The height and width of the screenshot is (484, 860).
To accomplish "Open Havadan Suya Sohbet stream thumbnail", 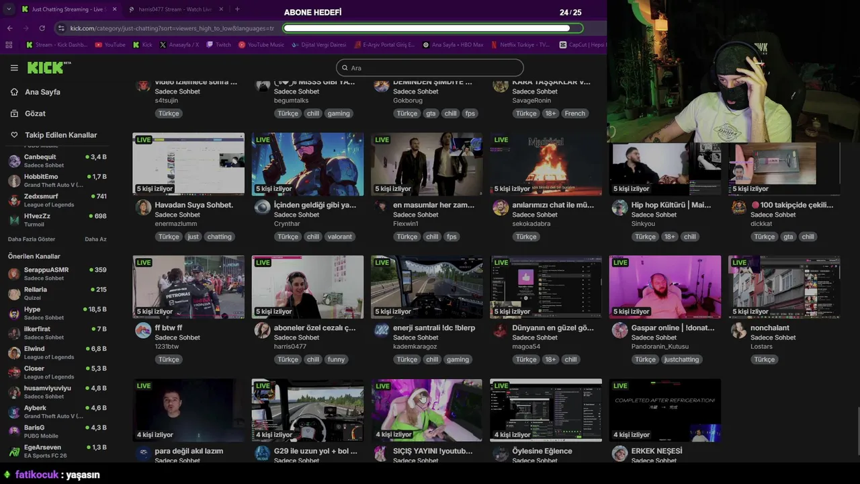I will (x=189, y=164).
